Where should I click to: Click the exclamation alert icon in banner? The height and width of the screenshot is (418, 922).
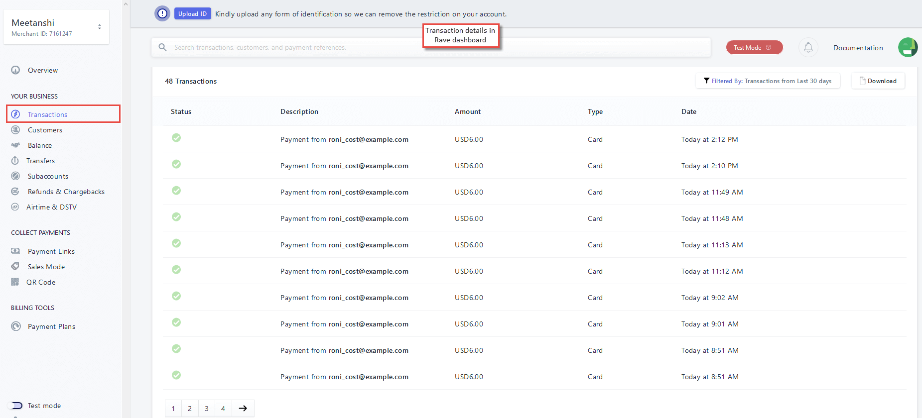[x=162, y=14]
